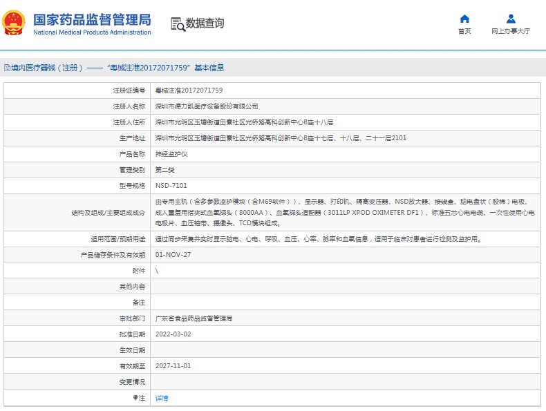Select approving department 广东省食品药品监督管理局
This screenshot has width=546, height=411.
click(x=194, y=318)
